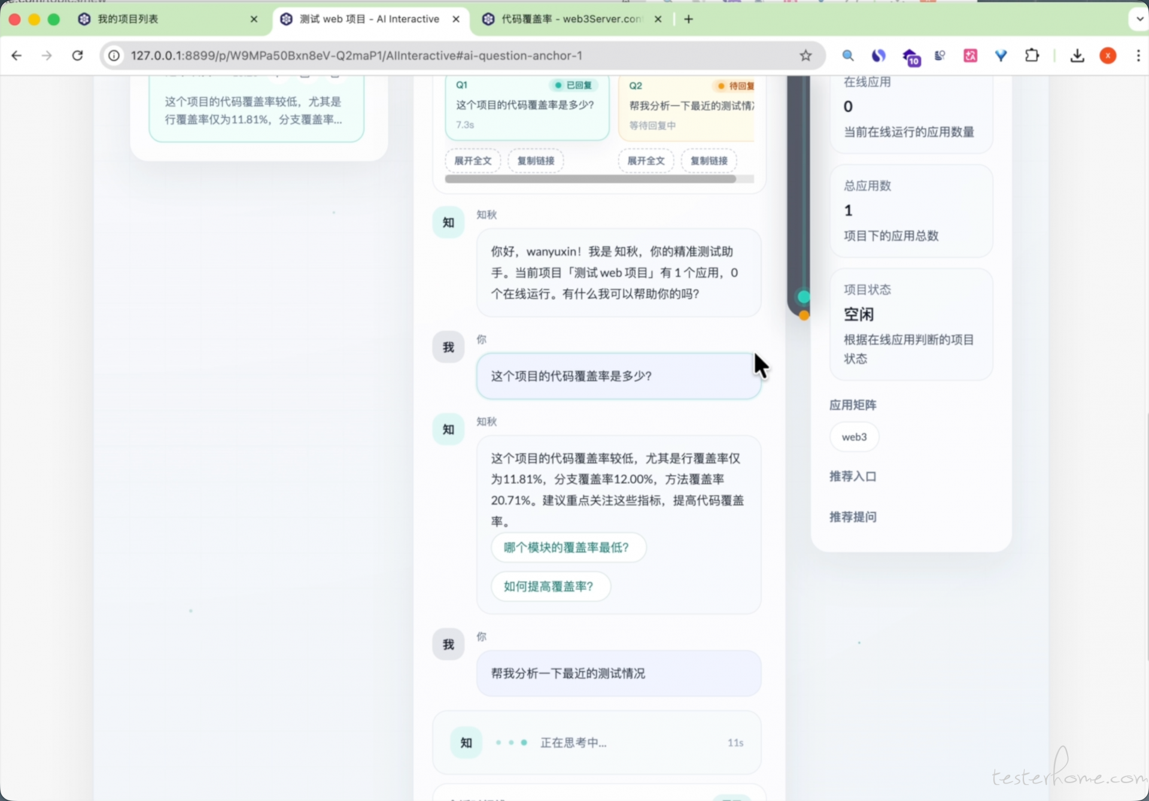Copy link for Q1 question
Screen dimensions: 1149x801
tap(535, 160)
